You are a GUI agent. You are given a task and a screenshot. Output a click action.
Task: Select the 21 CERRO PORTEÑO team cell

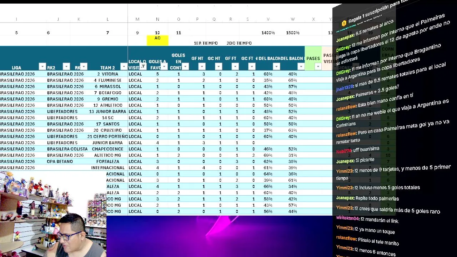107,136
